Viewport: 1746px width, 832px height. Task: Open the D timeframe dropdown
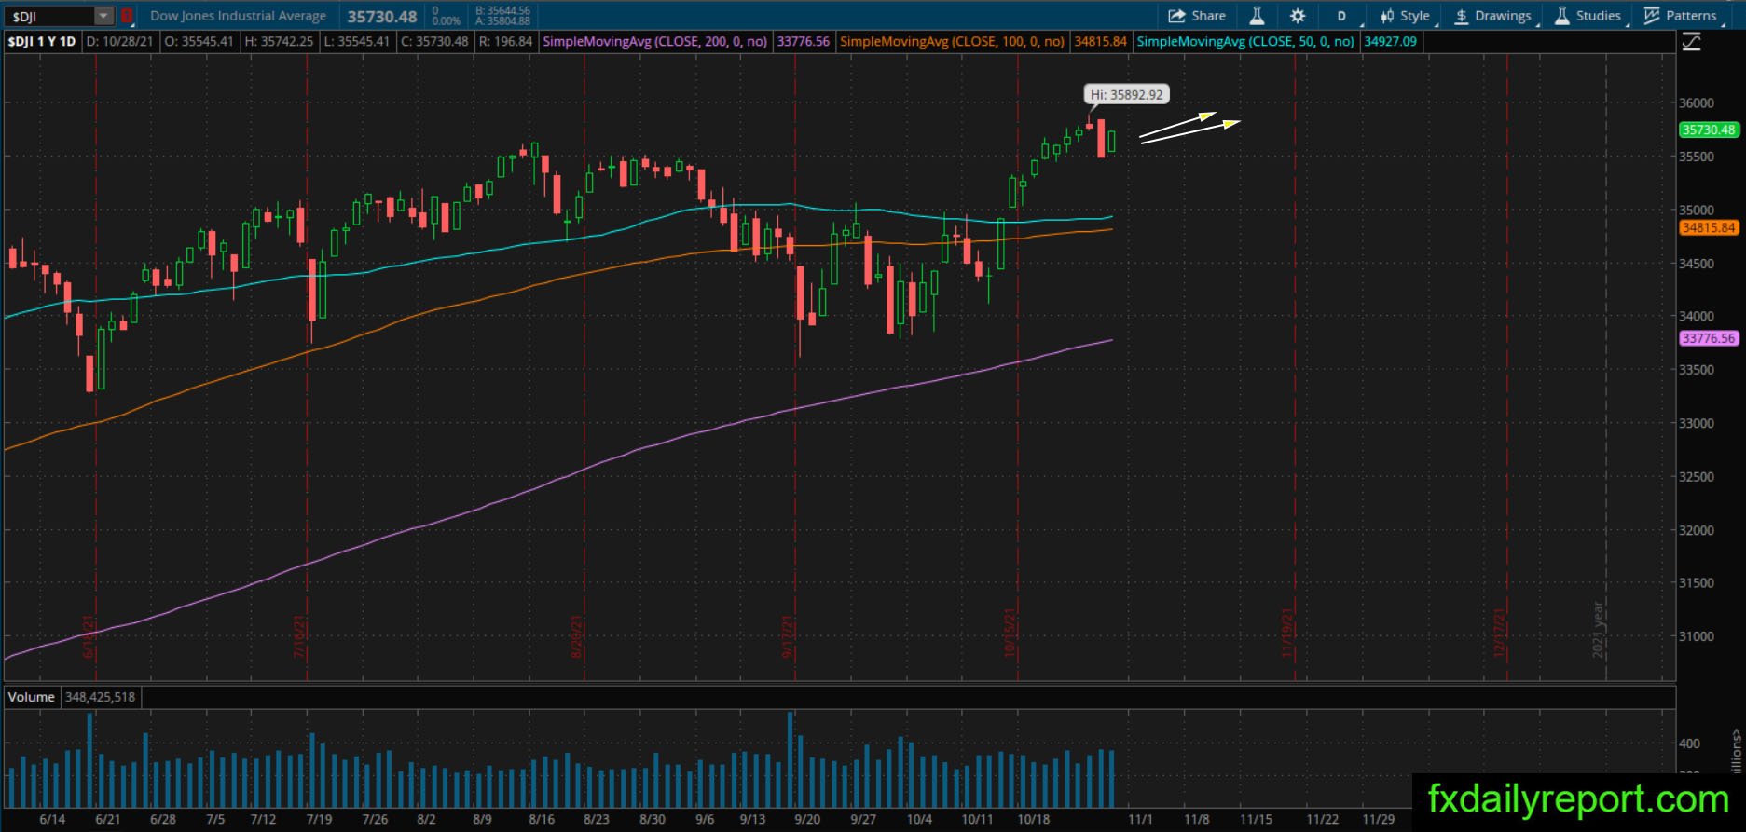coord(1341,16)
